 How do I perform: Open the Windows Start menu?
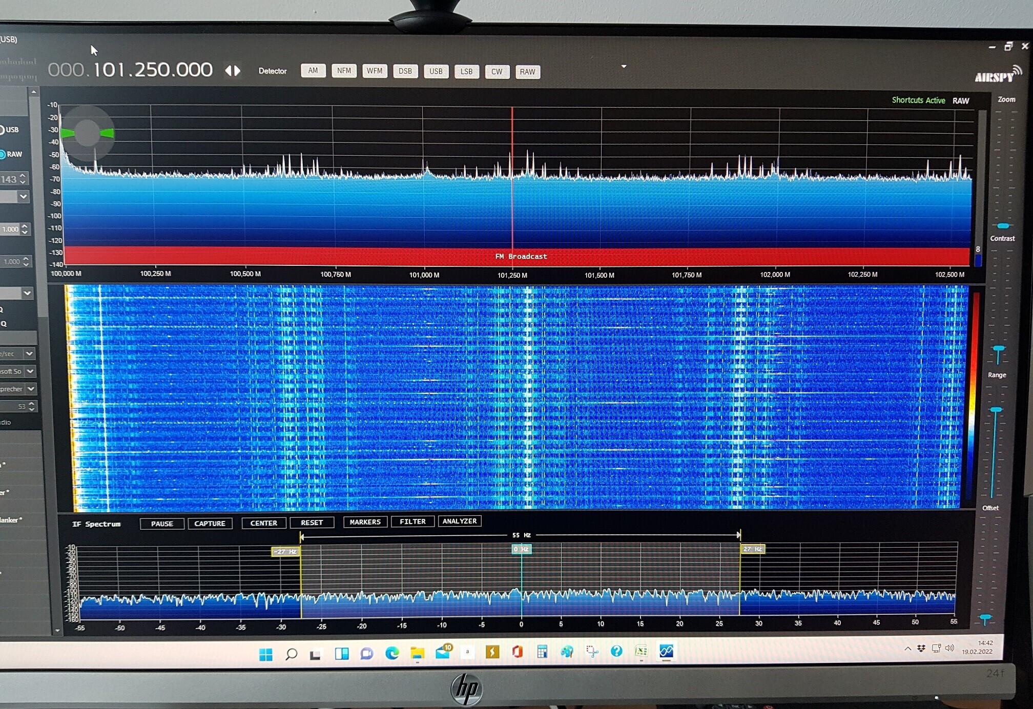tap(265, 654)
